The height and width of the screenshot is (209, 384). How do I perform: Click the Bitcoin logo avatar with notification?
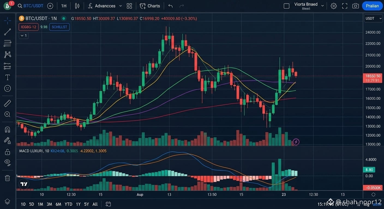click(x=7, y=6)
